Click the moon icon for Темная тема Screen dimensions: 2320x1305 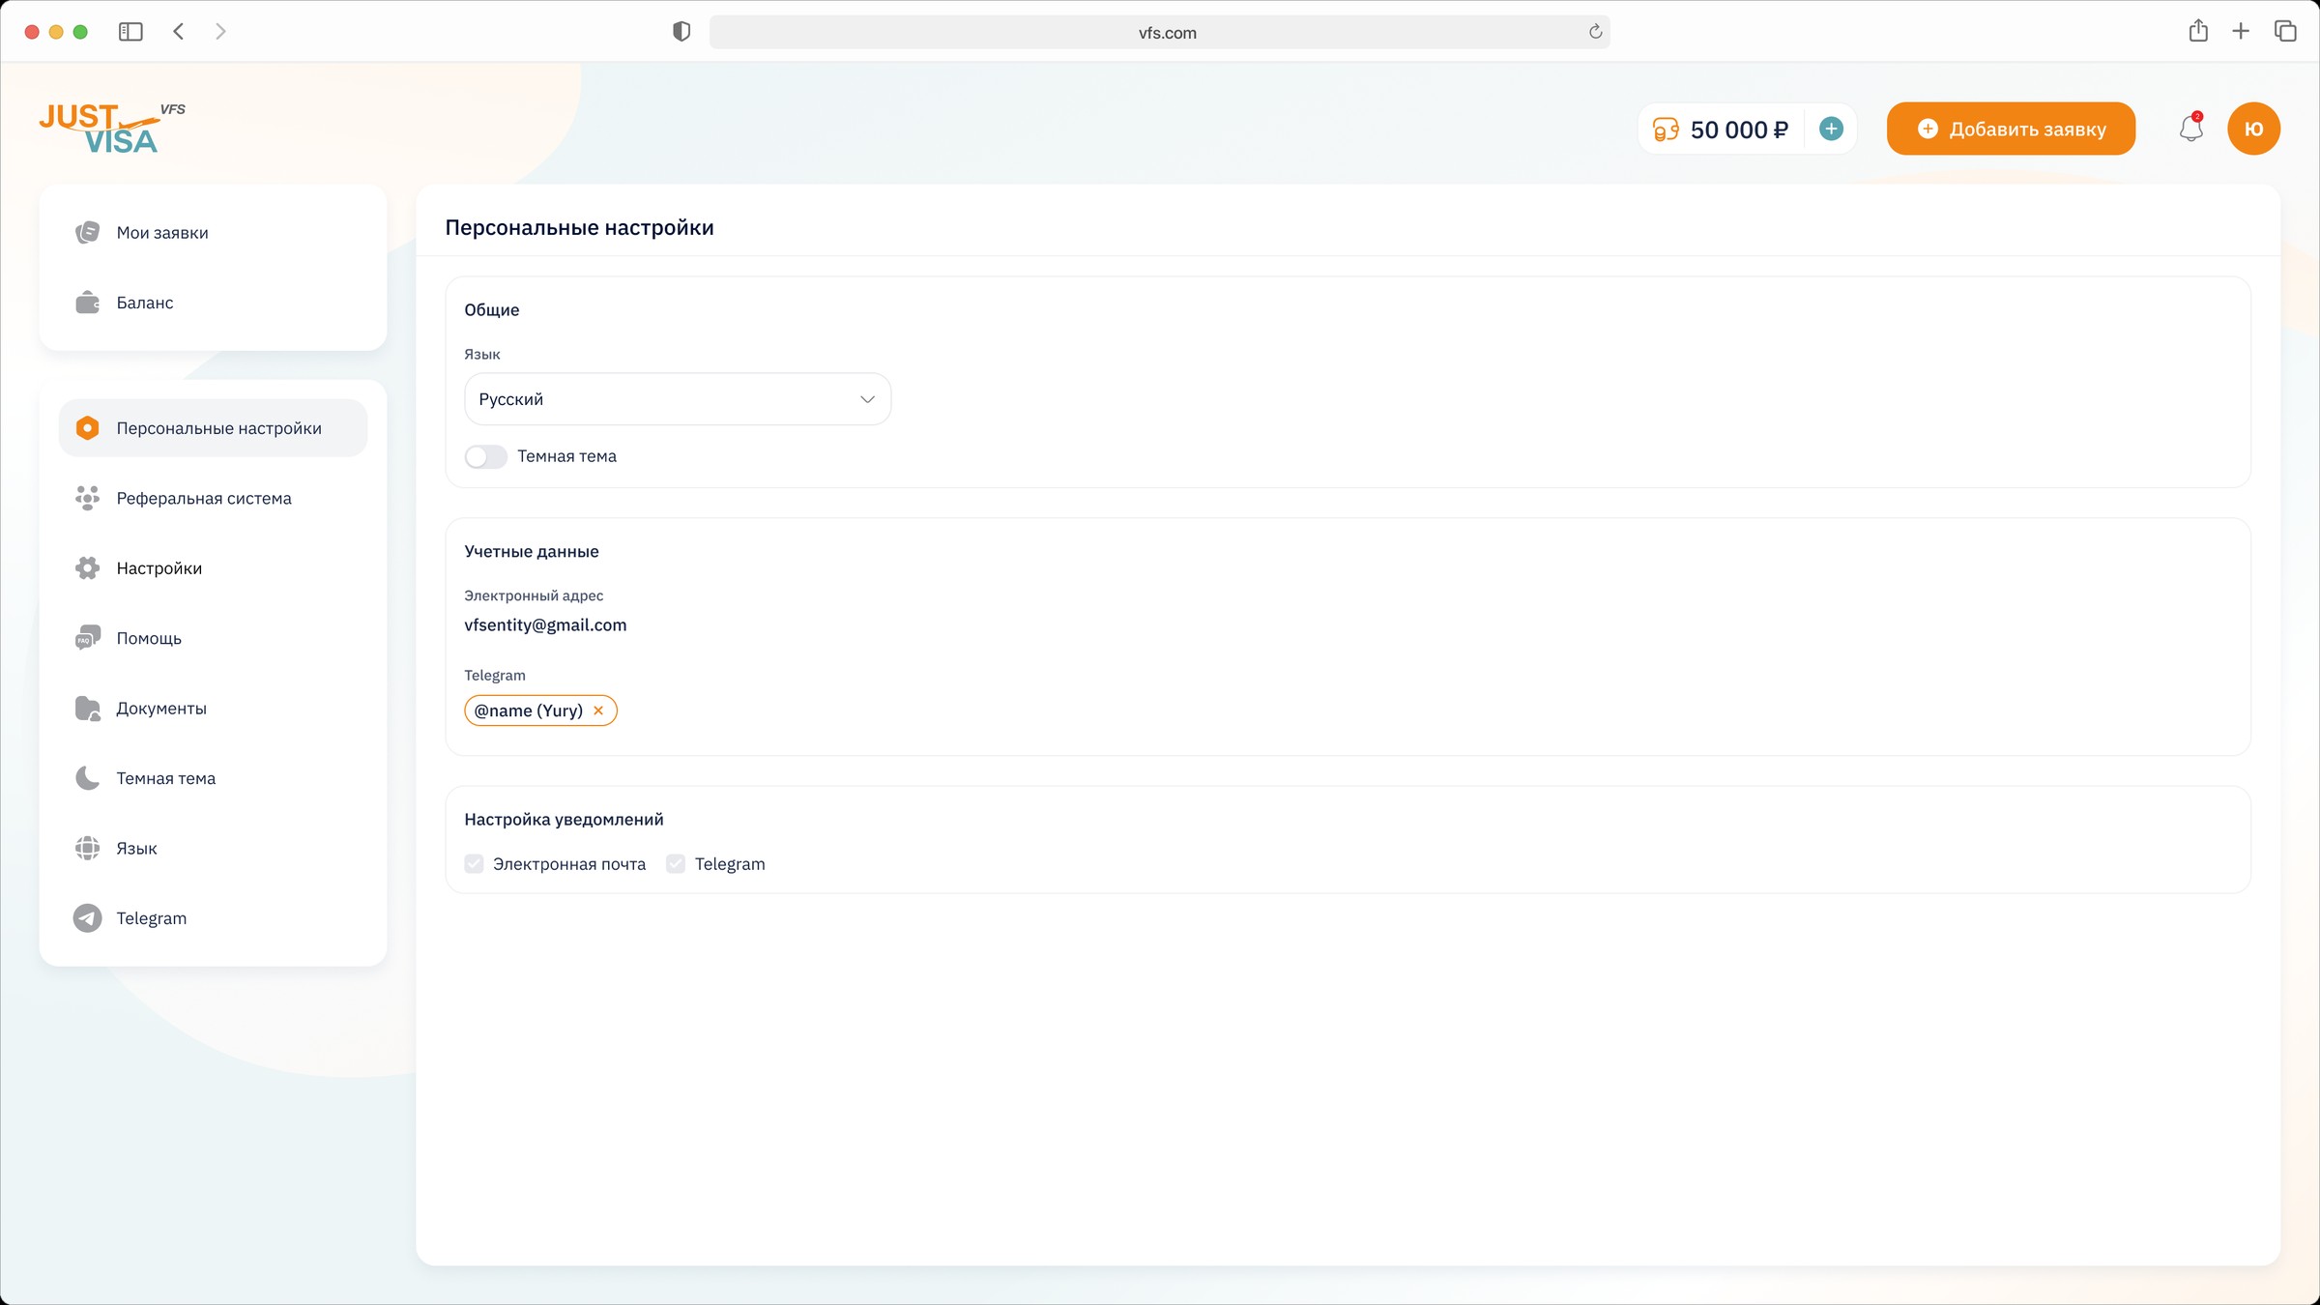pos(87,778)
